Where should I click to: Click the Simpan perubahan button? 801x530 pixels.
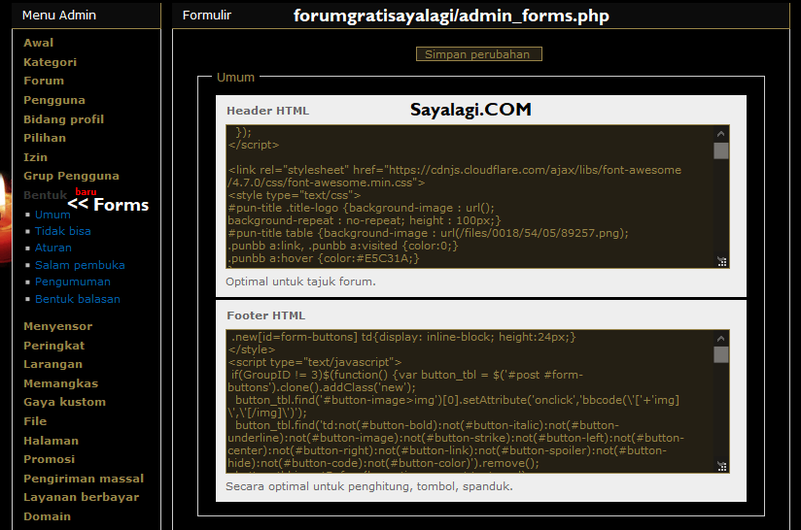tap(478, 54)
